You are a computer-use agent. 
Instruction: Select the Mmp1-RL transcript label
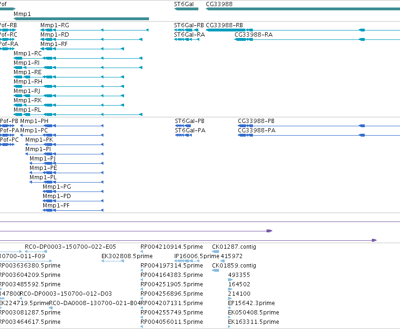27,110
